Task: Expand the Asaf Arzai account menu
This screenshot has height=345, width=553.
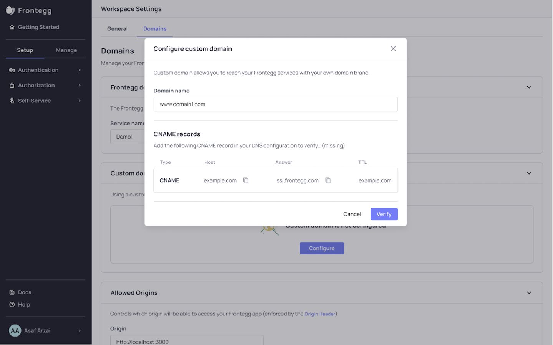Action: click(79, 331)
